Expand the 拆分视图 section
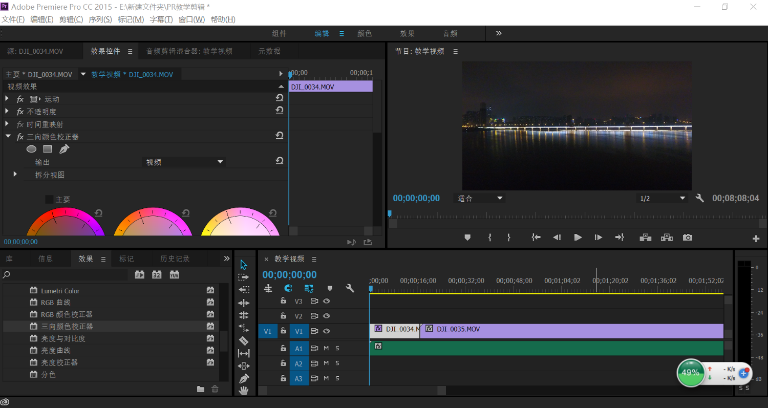Image resolution: width=768 pixels, height=408 pixels. pyautogui.click(x=15, y=174)
